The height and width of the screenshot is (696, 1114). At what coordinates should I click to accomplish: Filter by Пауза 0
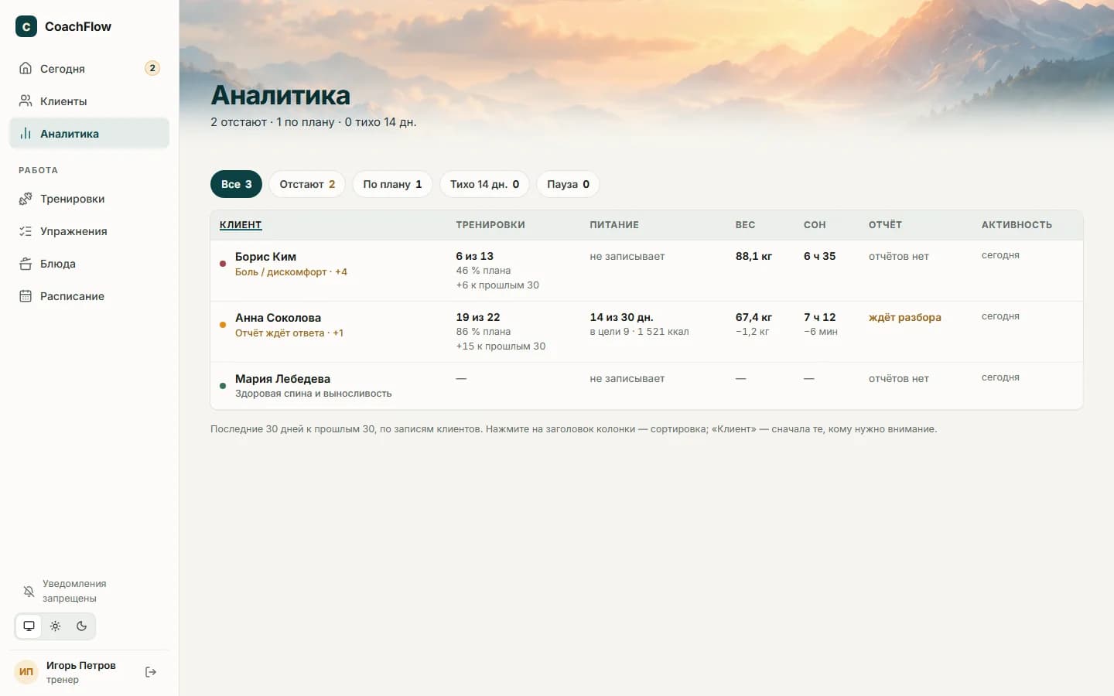568,184
